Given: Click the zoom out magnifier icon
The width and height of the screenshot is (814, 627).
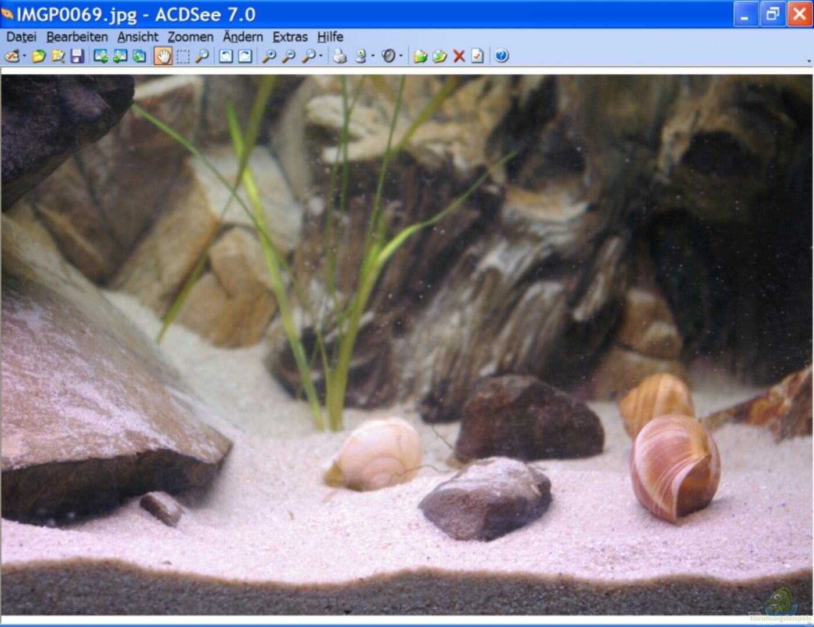Looking at the screenshot, I should pyautogui.click(x=289, y=56).
